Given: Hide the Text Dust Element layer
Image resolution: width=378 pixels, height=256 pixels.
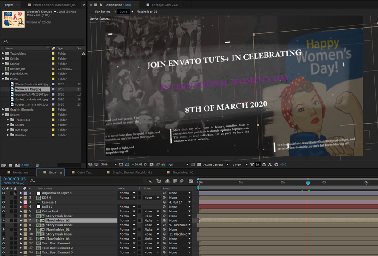Looking at the screenshot, I should (x=4, y=243).
